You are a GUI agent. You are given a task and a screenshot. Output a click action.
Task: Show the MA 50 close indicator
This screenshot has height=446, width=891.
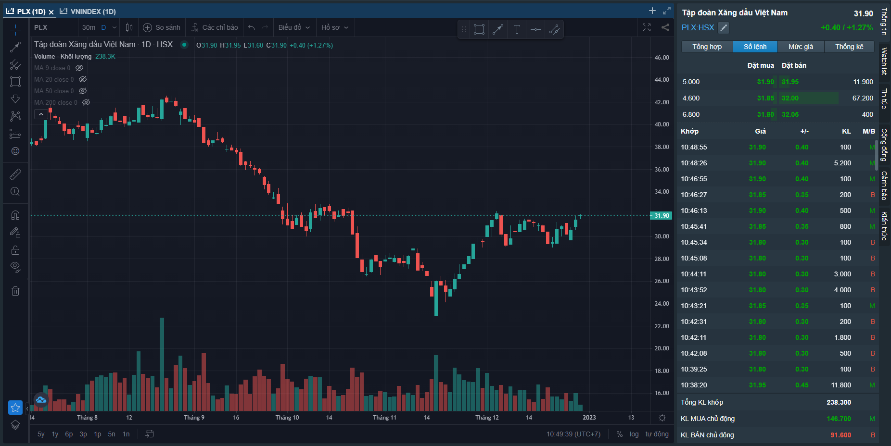click(83, 91)
